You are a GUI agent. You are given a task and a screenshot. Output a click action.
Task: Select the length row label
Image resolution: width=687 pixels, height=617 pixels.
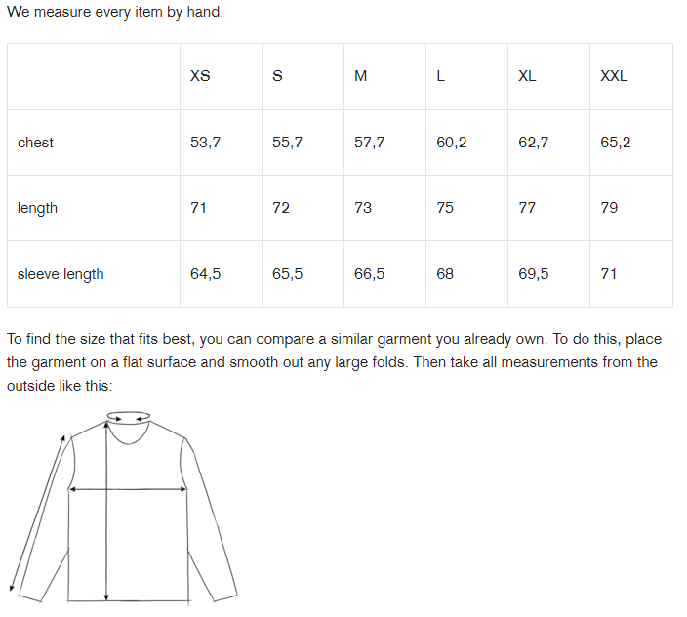tap(37, 208)
